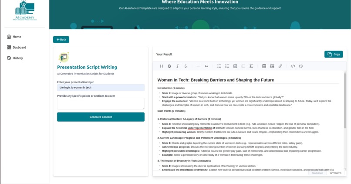The image size is (351, 184).
Task: Click '3. The Impact of Diversity' heading
Action: (x=184, y=161)
